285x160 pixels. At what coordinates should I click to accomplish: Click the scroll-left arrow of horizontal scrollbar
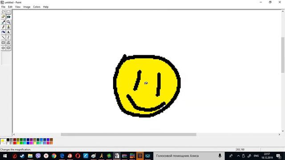click(14, 134)
